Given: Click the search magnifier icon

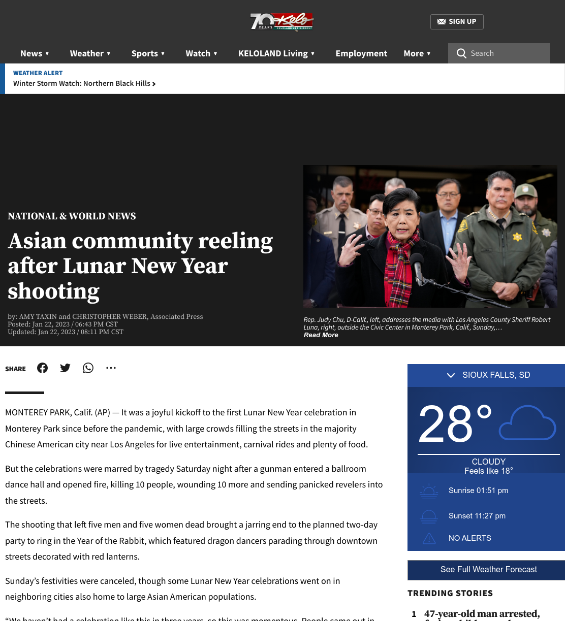Looking at the screenshot, I should 461,53.
